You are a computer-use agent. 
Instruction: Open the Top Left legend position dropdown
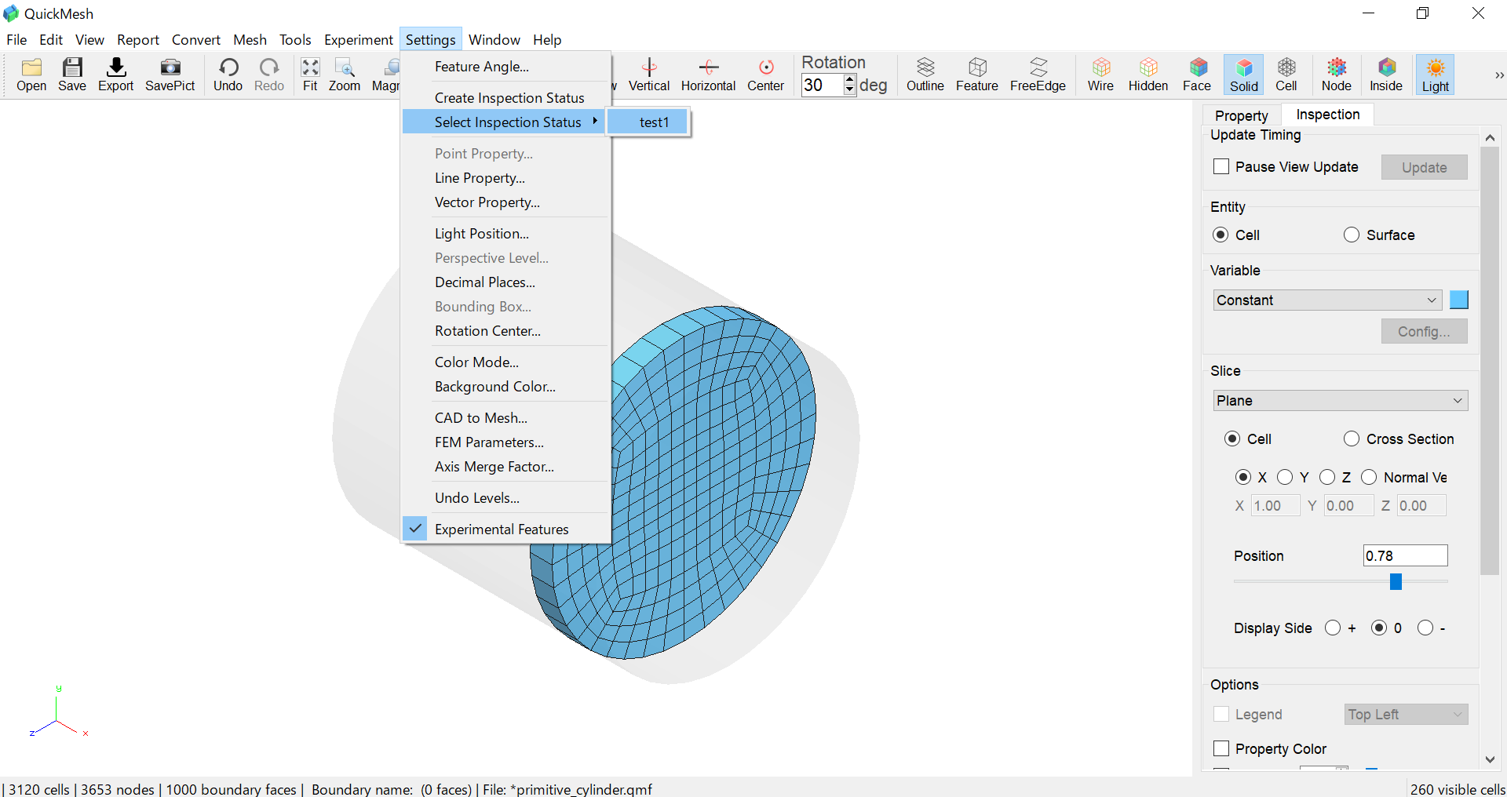[x=1407, y=714]
